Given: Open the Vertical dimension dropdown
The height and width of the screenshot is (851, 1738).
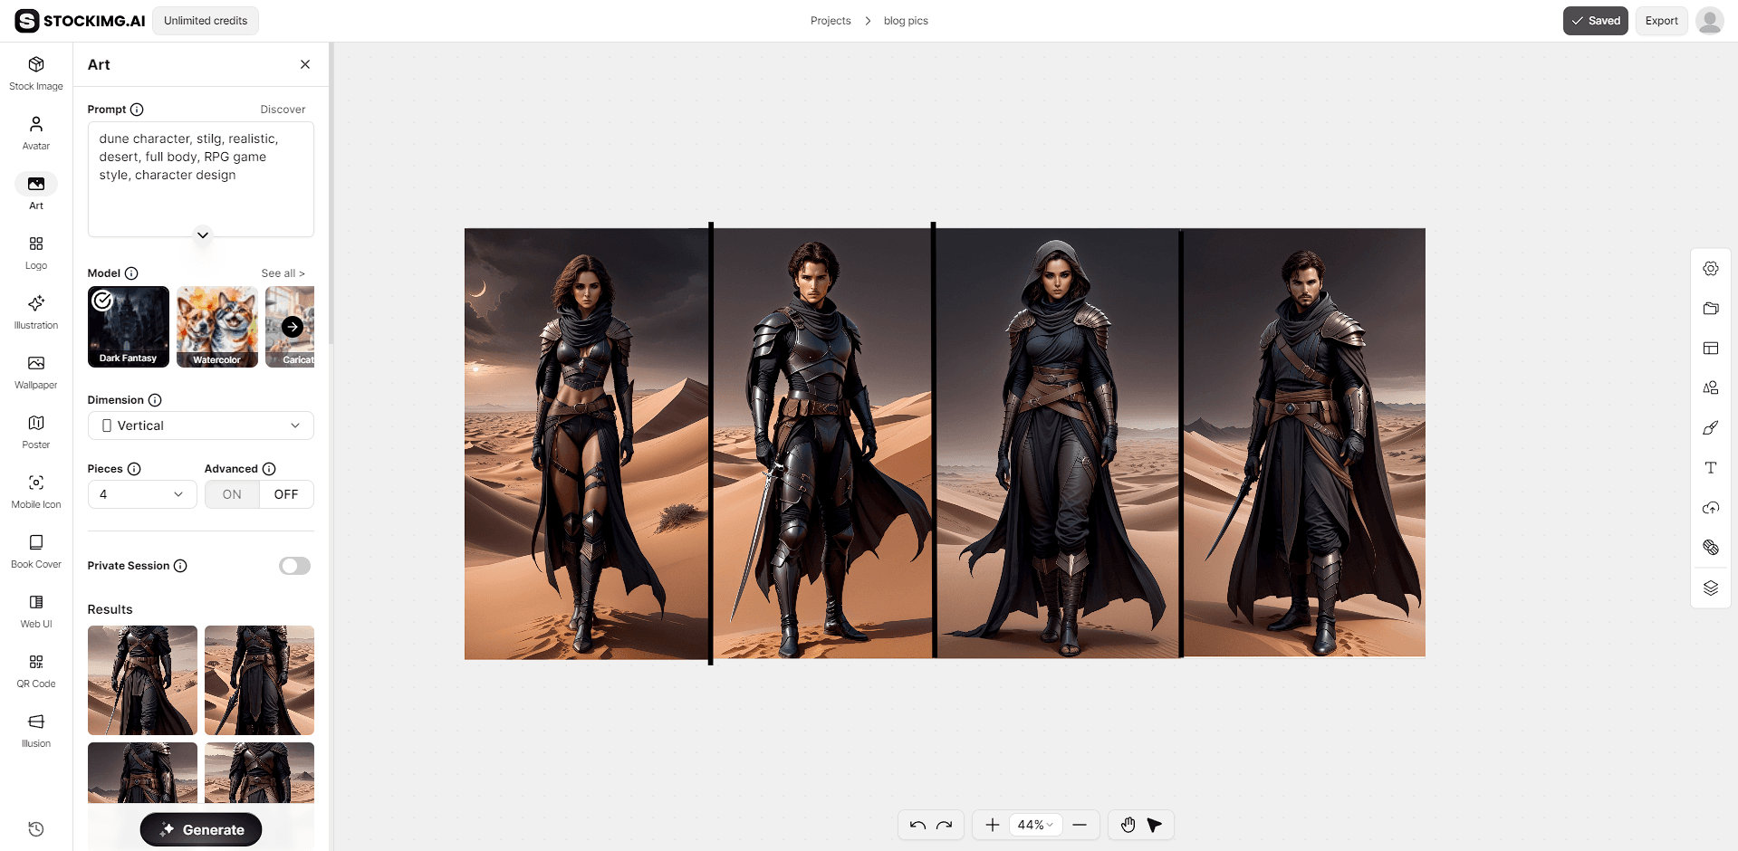Looking at the screenshot, I should click(x=201, y=425).
